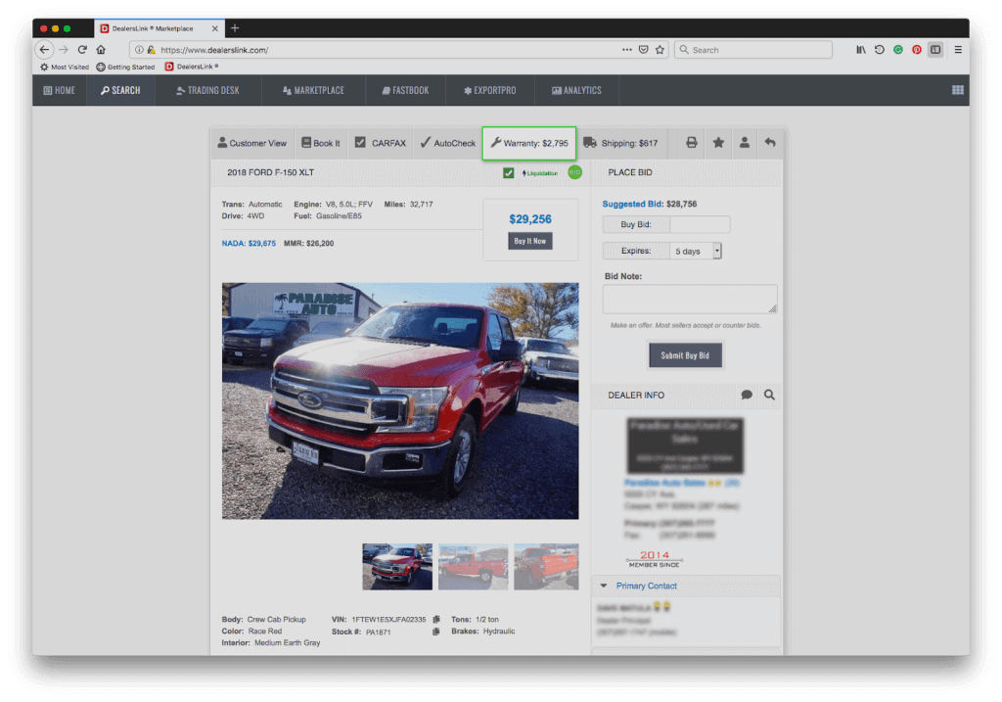Image resolution: width=1002 pixels, height=702 pixels.
Task: Copy the VIN number
Action: 436,619
